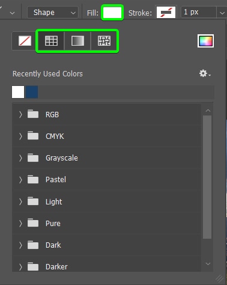The width and height of the screenshot is (227, 285).
Task: Open the Stroke color box
Action: [x=166, y=13]
